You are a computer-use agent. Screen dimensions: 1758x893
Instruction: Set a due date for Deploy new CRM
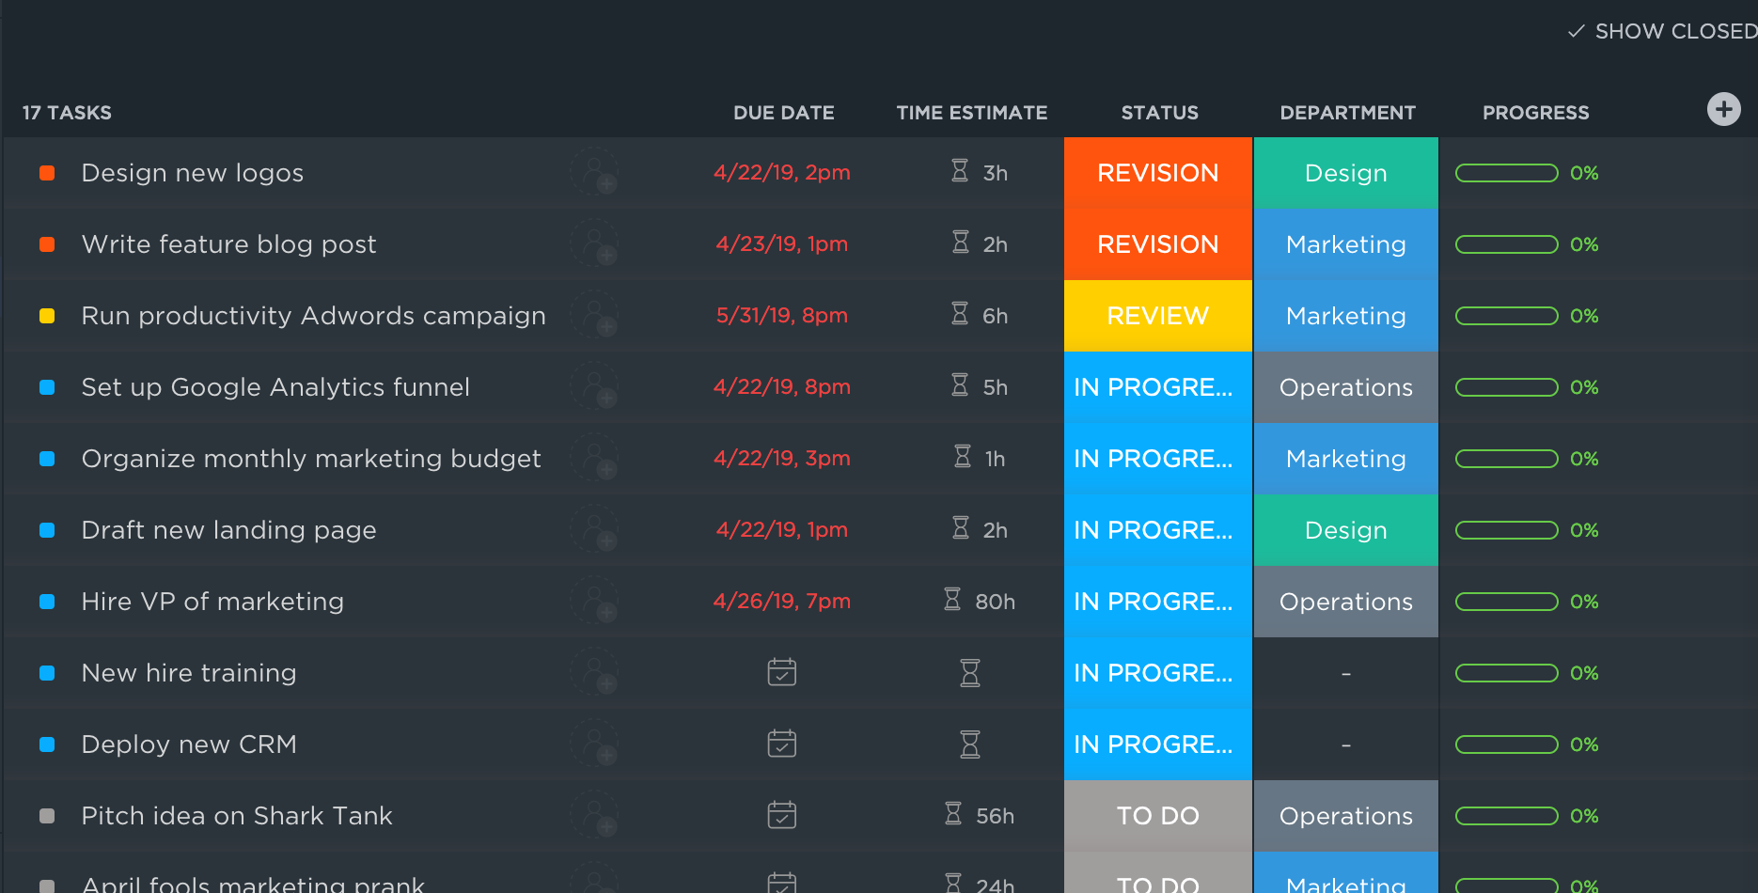tap(781, 744)
